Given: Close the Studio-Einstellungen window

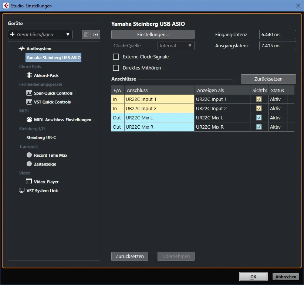Looking at the screenshot, I should coord(298,6).
